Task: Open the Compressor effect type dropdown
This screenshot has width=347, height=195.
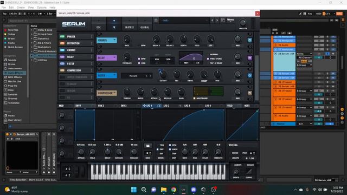Action: [107, 93]
